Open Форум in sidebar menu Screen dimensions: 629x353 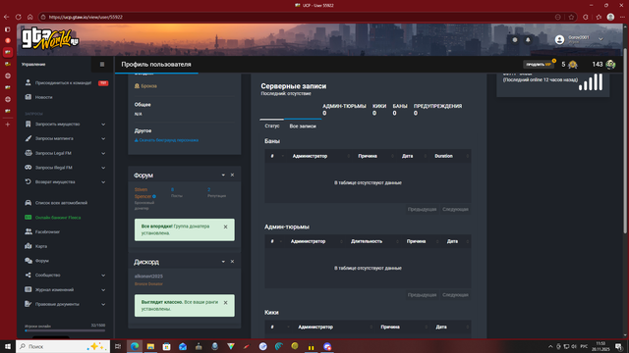[41, 261]
